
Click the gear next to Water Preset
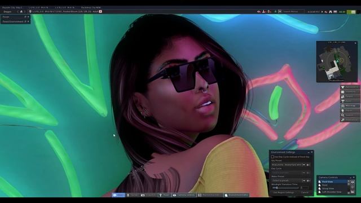click(x=309, y=180)
